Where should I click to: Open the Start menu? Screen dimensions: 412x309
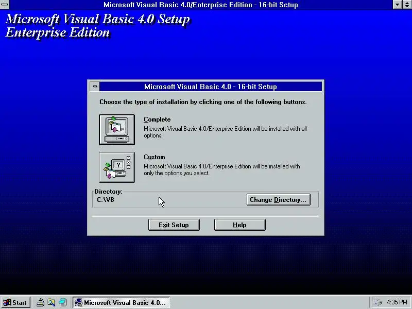(16, 302)
